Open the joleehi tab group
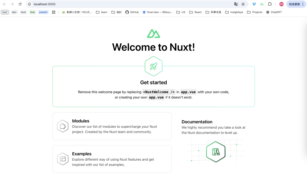This screenshot has width=307, height=175. [43, 12]
